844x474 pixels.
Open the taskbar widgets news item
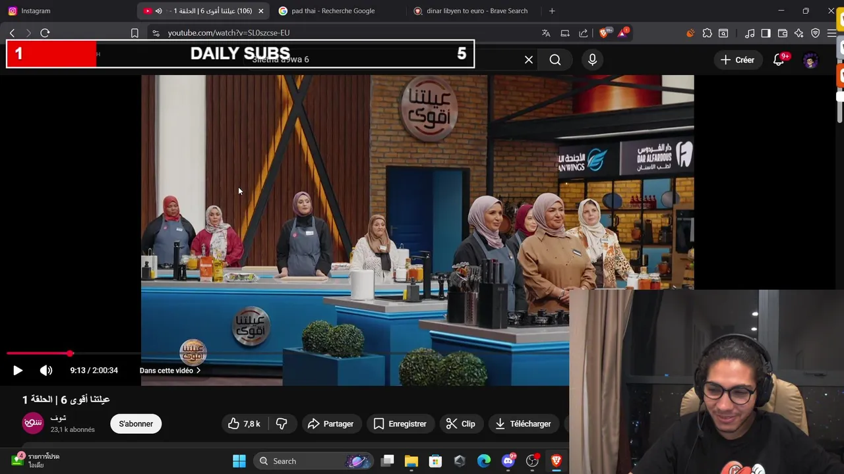[x=36, y=461]
